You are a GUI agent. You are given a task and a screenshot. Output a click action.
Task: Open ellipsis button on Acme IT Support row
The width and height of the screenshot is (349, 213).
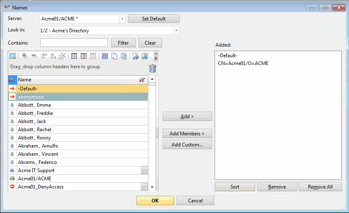[x=144, y=170]
